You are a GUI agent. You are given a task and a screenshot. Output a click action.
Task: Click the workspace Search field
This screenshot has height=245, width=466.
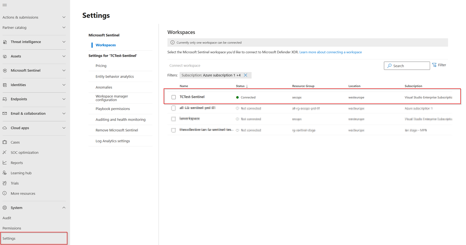(407, 66)
